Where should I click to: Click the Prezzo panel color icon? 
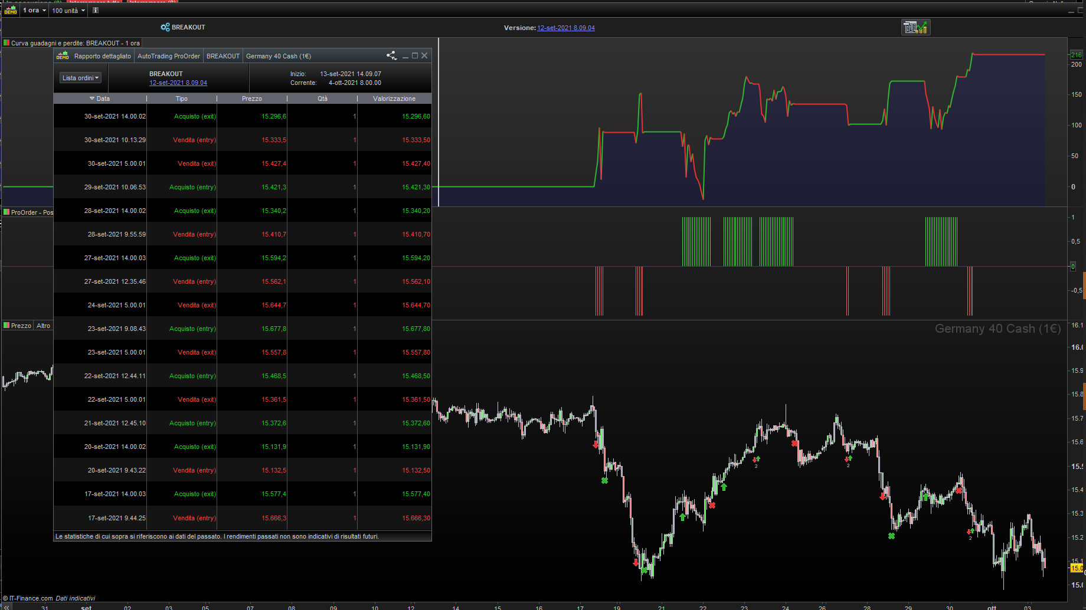(6, 325)
